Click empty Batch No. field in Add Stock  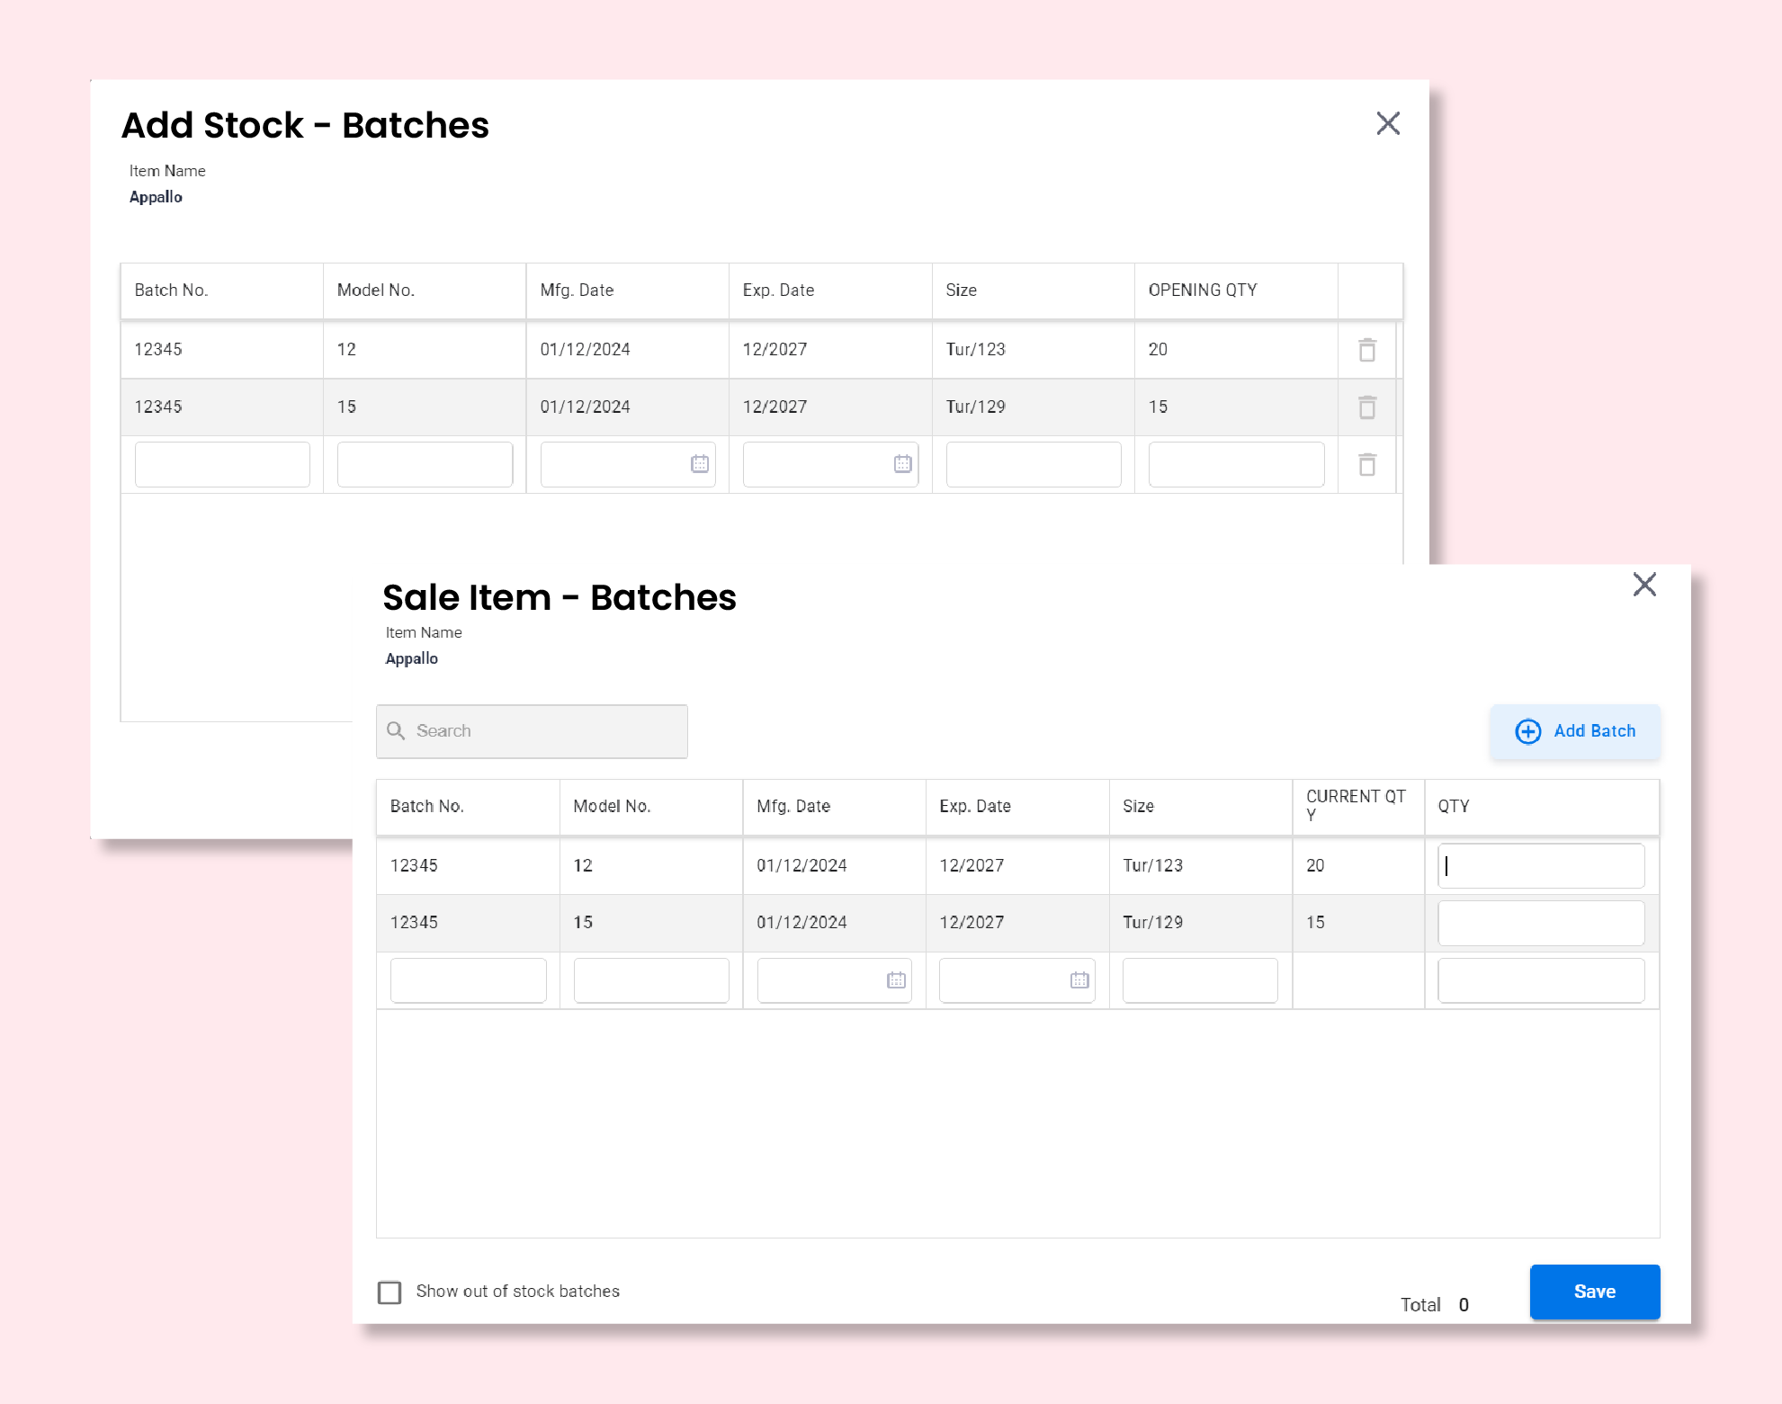click(222, 464)
